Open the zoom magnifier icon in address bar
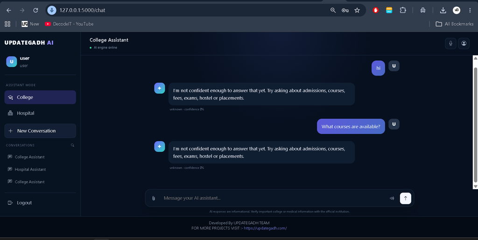 click(333, 10)
